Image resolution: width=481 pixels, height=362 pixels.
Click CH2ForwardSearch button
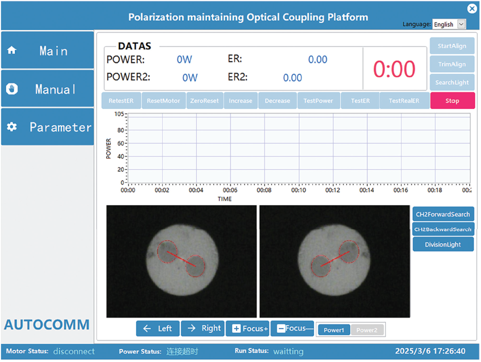point(443,214)
